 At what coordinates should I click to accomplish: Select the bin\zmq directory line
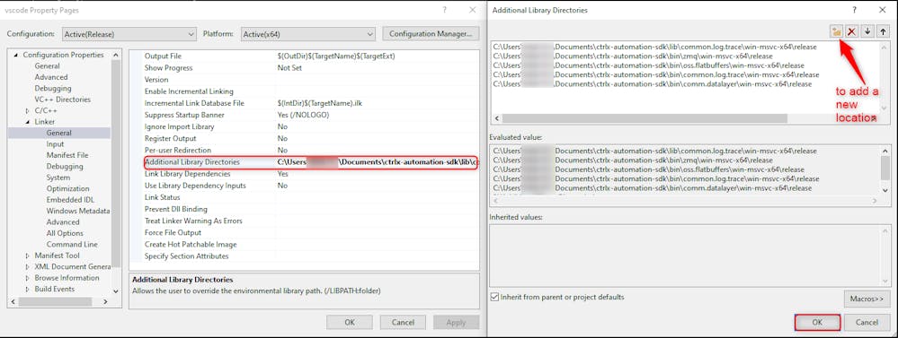click(633, 56)
